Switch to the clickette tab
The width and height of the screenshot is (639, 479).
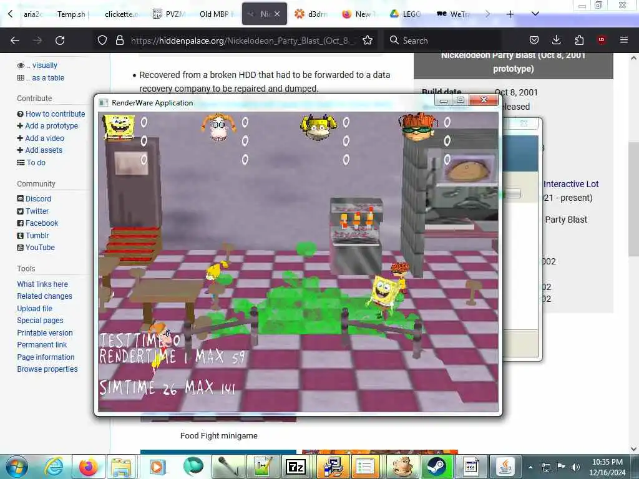pyautogui.click(x=121, y=14)
